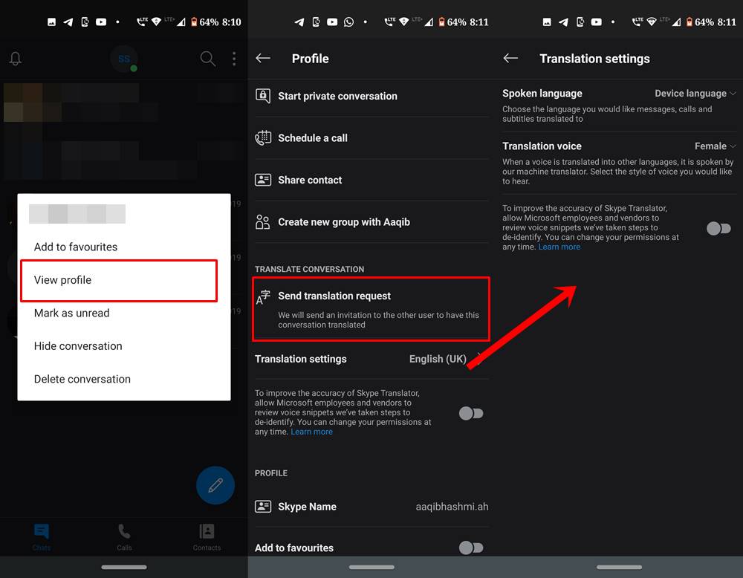Image resolution: width=743 pixels, height=578 pixels.
Task: Toggle voice snippet review in Translation settings
Action: click(x=718, y=228)
